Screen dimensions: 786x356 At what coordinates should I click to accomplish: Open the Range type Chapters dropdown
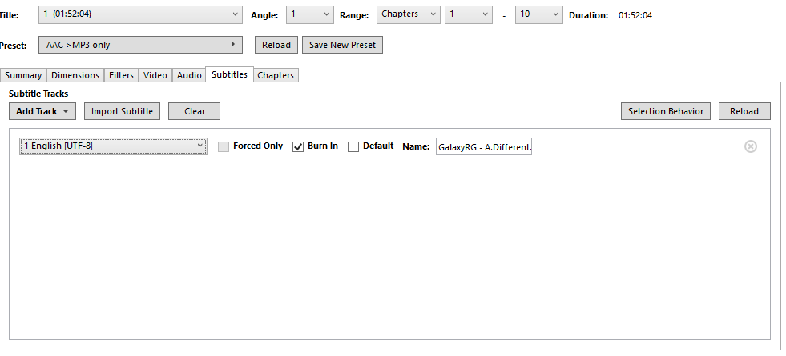[409, 14]
